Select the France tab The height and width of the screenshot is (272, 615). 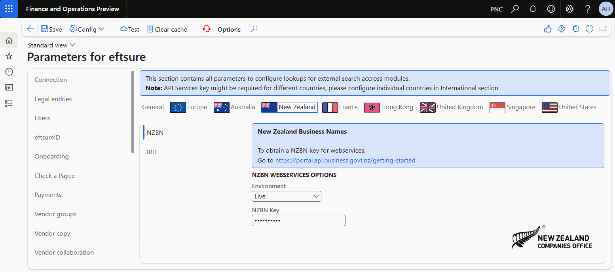[x=340, y=107]
